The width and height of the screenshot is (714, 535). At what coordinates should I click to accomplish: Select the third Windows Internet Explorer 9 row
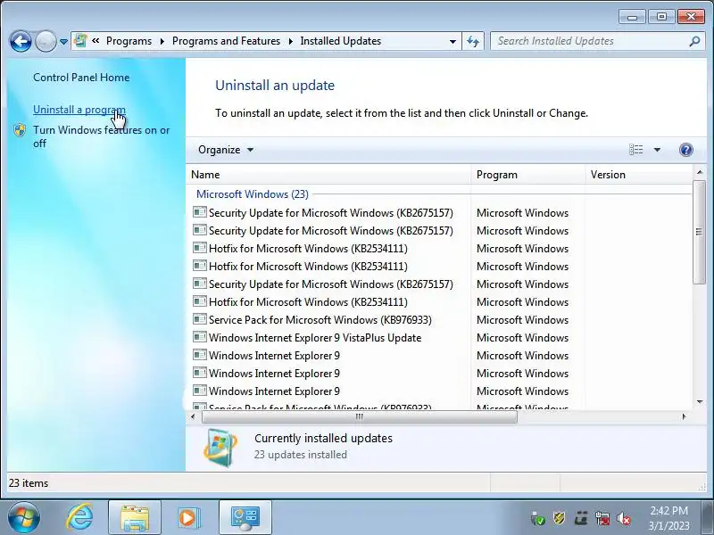click(x=274, y=391)
